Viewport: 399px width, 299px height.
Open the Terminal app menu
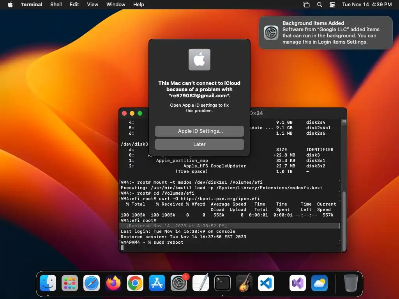click(x=31, y=4)
